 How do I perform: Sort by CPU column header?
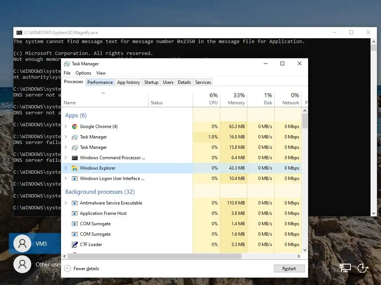coord(206,99)
